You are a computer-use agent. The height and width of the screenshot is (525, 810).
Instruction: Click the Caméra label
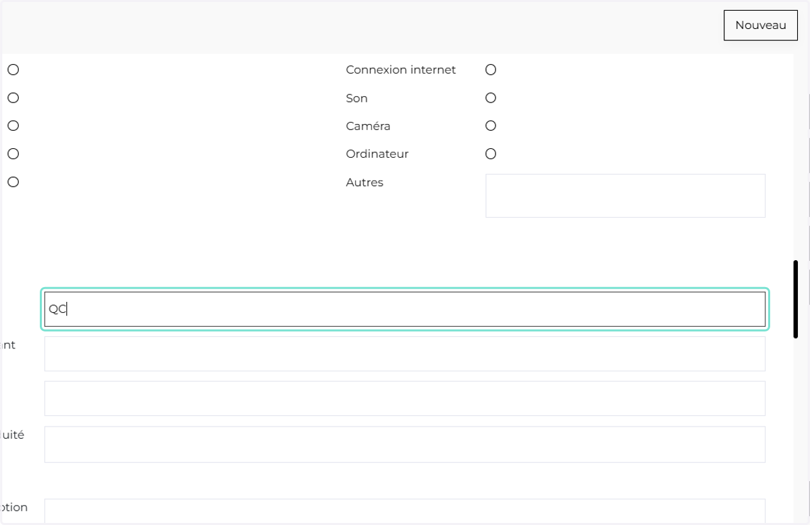tap(368, 126)
